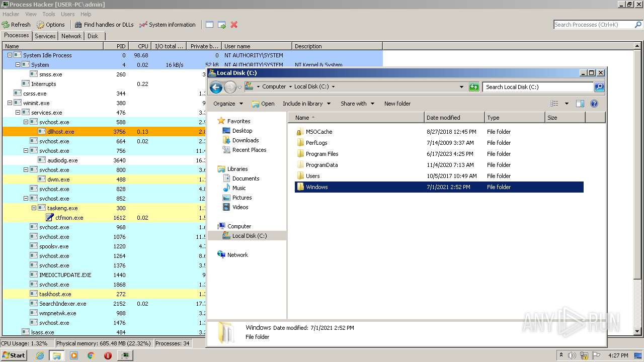
Task: Open Process Hacker Options
Action: (x=51, y=24)
